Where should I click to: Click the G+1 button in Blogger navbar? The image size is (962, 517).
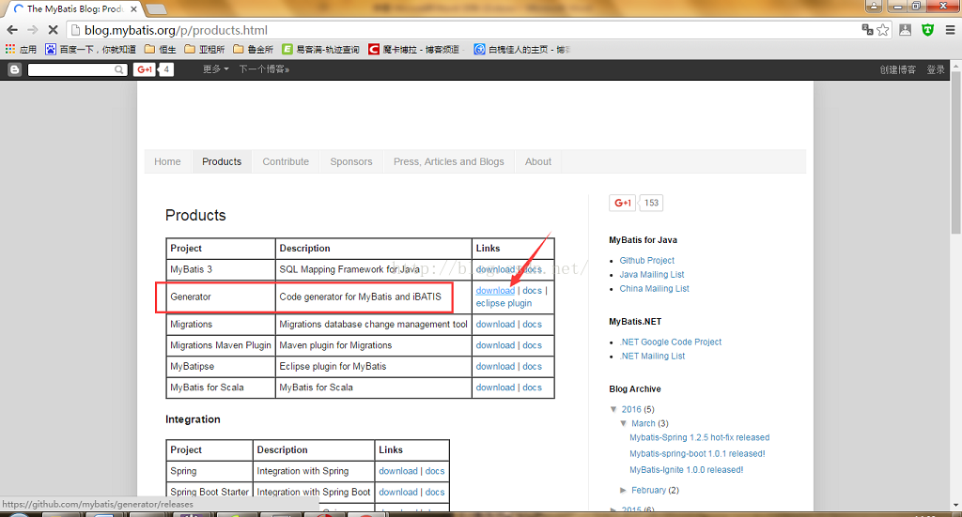tap(145, 69)
